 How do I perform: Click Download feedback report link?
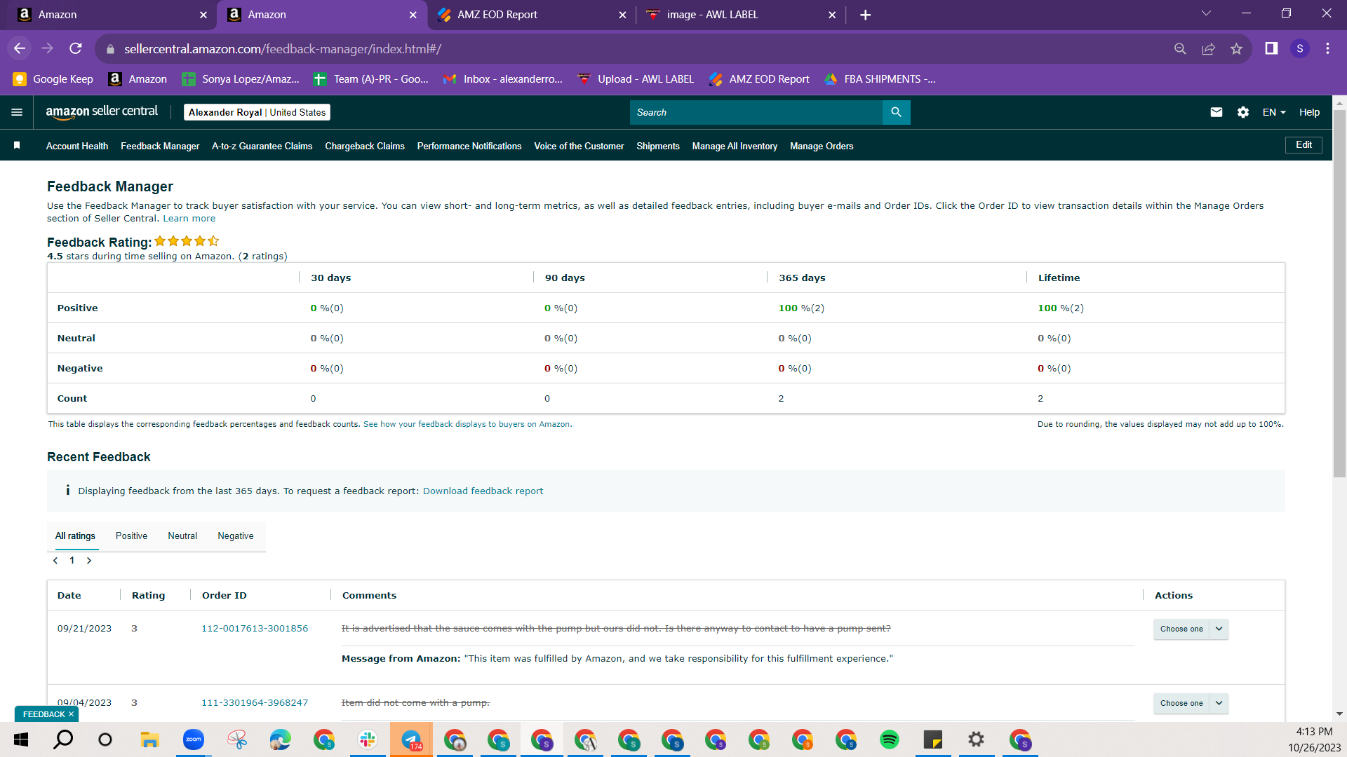[x=483, y=491]
